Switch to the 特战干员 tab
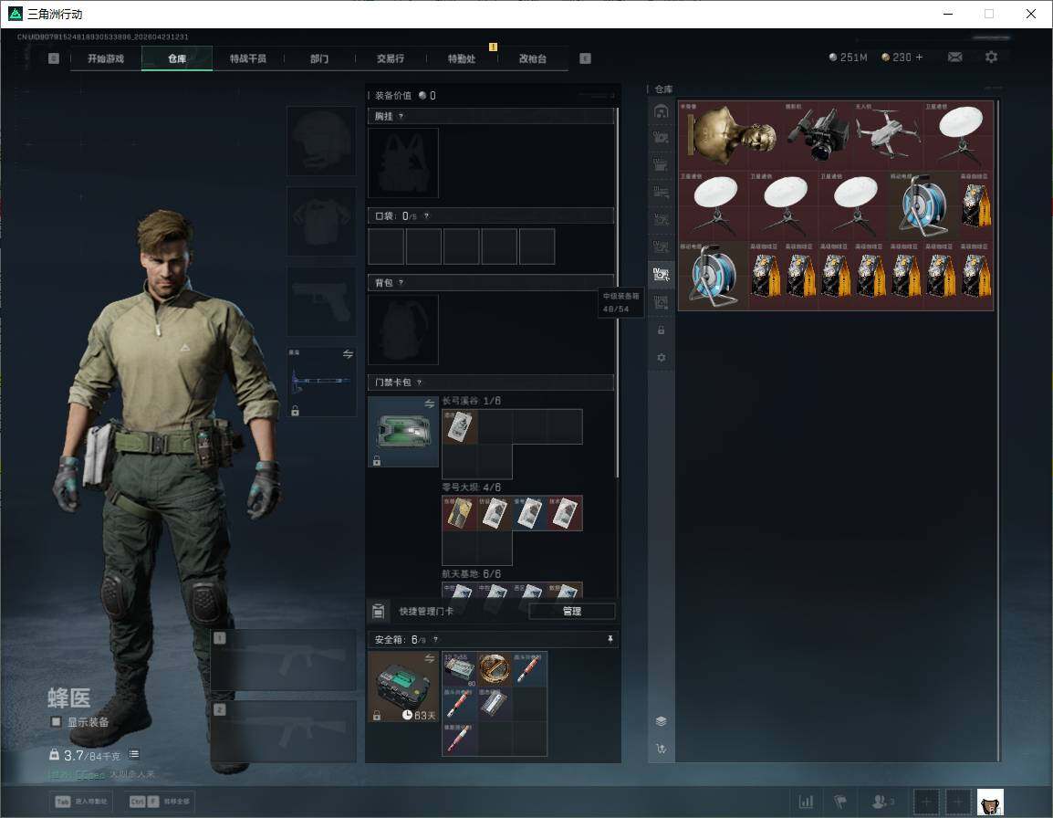The width and height of the screenshot is (1053, 818). 248,58
